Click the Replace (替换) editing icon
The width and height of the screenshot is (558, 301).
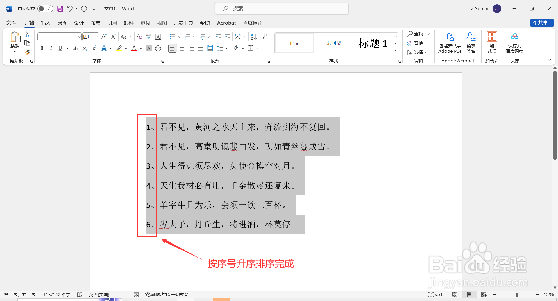pyautogui.click(x=415, y=43)
